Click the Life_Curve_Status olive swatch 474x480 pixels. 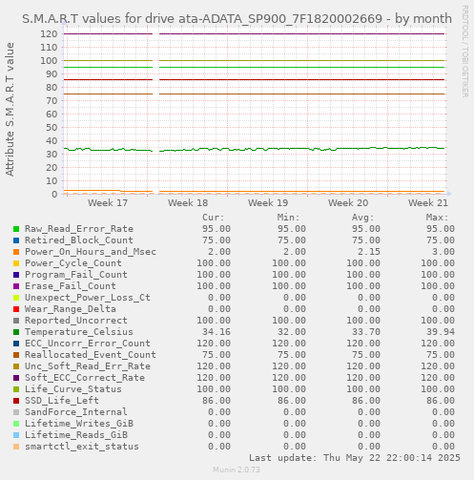coord(16,389)
